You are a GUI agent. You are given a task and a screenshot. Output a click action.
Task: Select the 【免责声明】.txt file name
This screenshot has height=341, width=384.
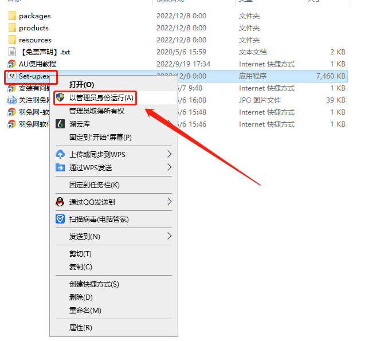click(45, 52)
